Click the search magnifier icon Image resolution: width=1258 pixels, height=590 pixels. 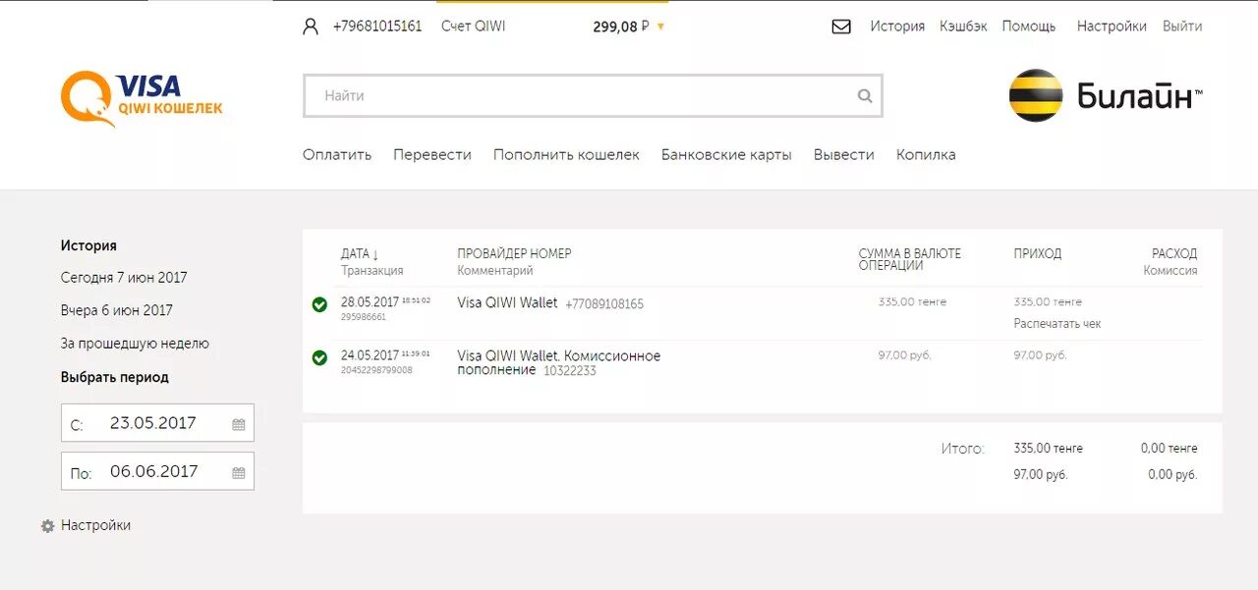[865, 95]
